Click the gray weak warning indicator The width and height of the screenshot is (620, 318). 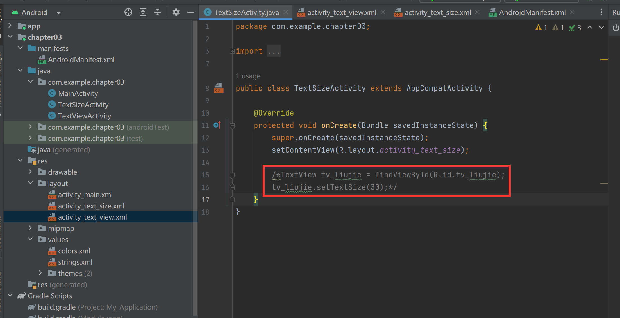(x=558, y=28)
